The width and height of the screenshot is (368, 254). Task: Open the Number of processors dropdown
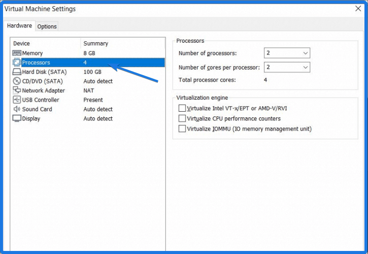pyautogui.click(x=287, y=53)
